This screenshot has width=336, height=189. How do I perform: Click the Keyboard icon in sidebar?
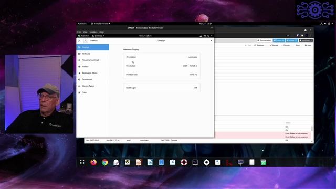(x=79, y=54)
